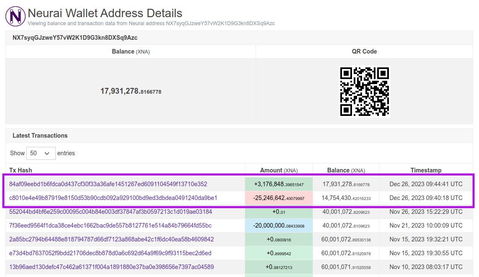
Task: Sort by the Timestamp column header
Action: tap(426, 170)
